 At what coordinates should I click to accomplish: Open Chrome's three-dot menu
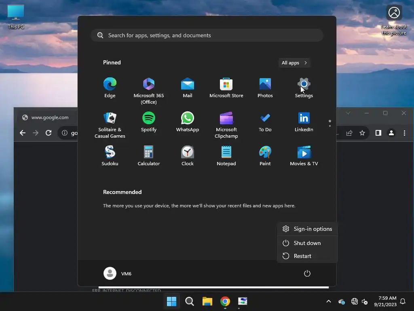point(404,133)
